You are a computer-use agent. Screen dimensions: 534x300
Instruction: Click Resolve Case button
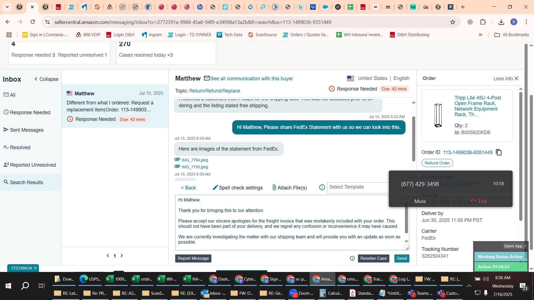(x=374, y=258)
